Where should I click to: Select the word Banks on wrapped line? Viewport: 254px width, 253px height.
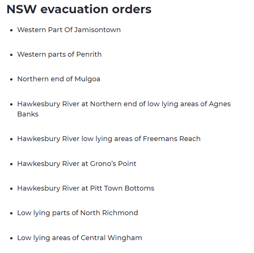click(28, 114)
